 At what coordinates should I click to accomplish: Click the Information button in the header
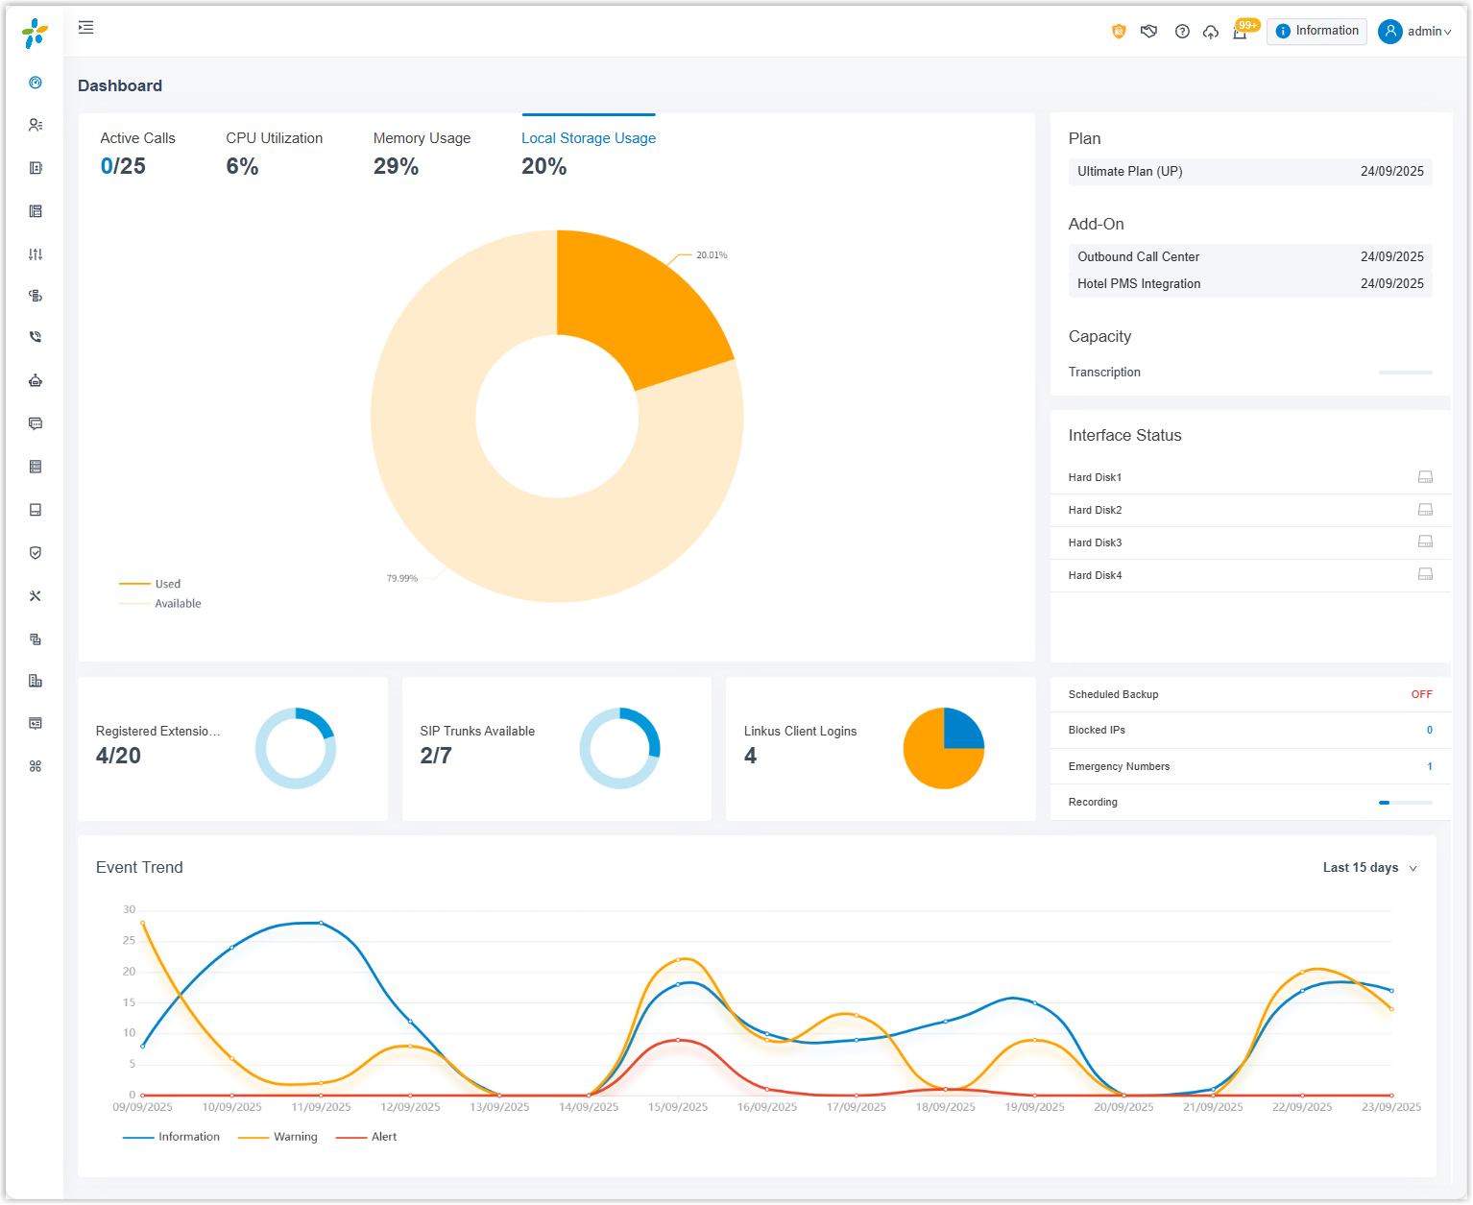[x=1316, y=32]
